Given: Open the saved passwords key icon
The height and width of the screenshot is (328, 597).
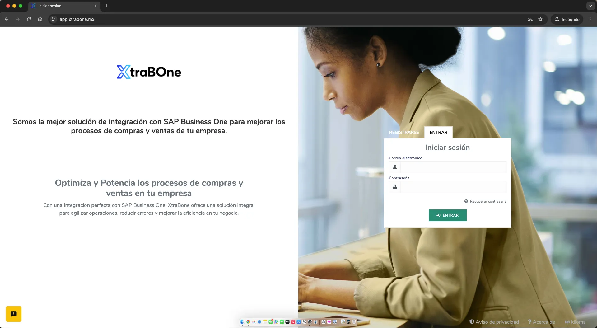Looking at the screenshot, I should [x=530, y=19].
